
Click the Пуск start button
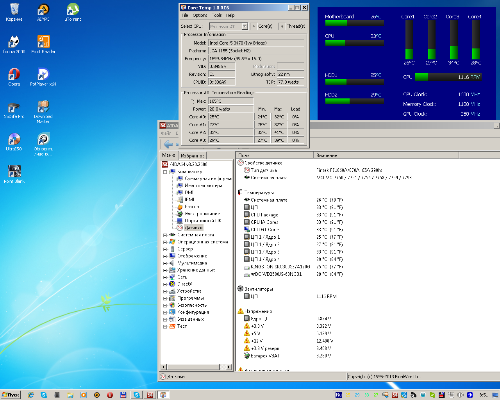point(11,395)
